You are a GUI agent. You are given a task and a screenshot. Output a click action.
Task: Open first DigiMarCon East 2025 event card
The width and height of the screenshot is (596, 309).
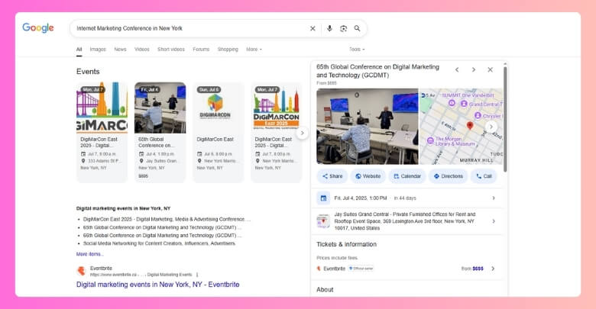point(102,133)
